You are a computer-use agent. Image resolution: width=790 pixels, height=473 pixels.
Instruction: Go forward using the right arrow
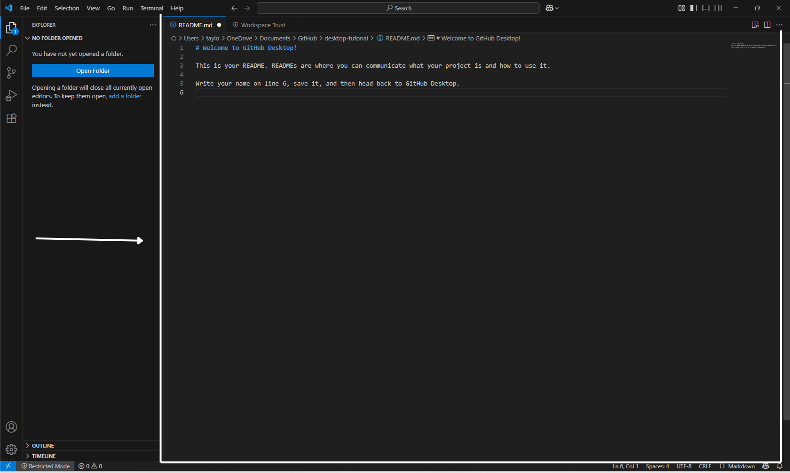pos(247,8)
